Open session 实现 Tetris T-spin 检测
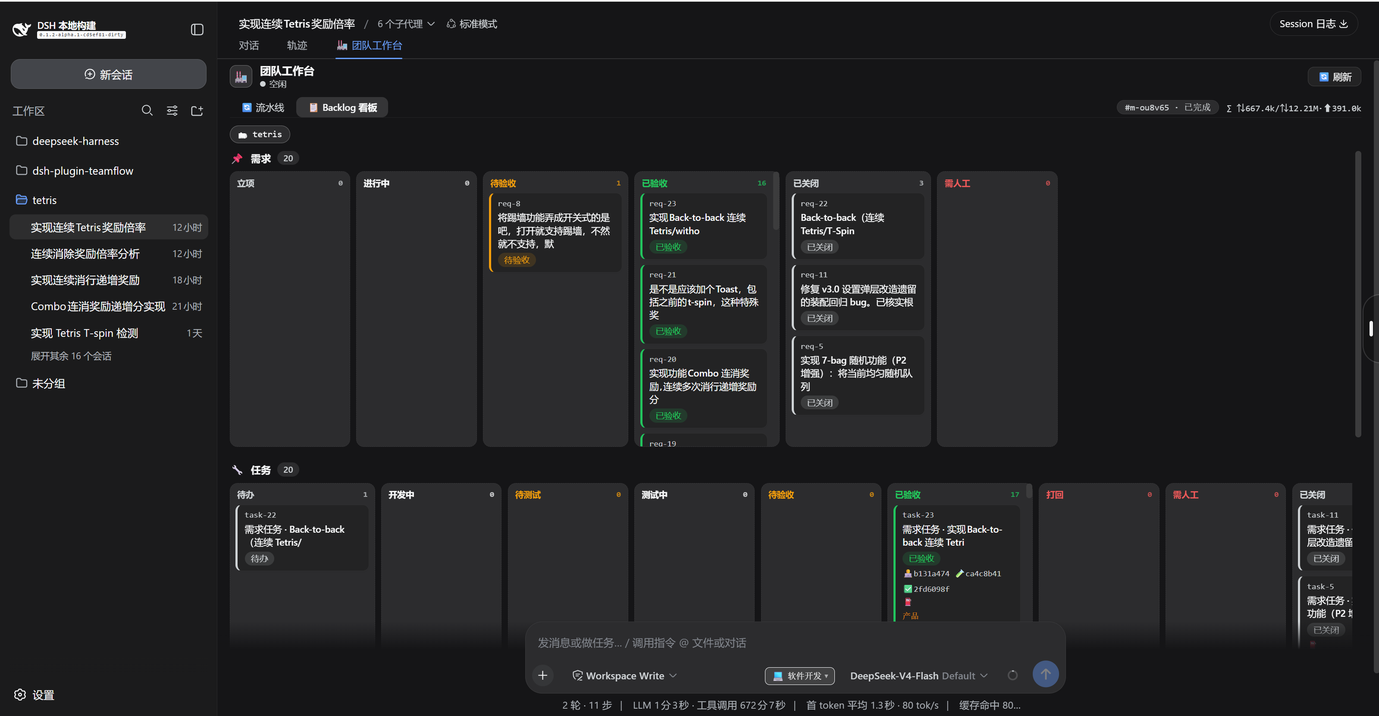Image resolution: width=1379 pixels, height=716 pixels. point(109,333)
